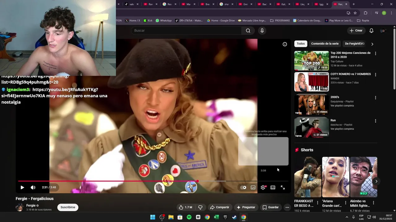
Task: Click Crear create button
Action: [x=356, y=31]
